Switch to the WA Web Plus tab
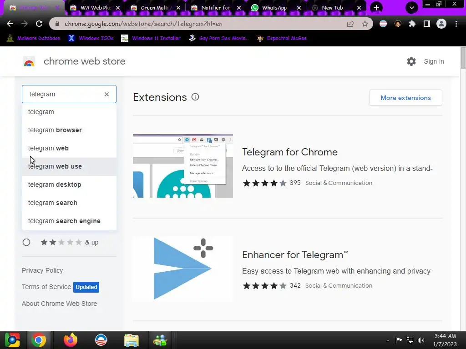This screenshot has height=349, width=466. pyautogui.click(x=95, y=8)
